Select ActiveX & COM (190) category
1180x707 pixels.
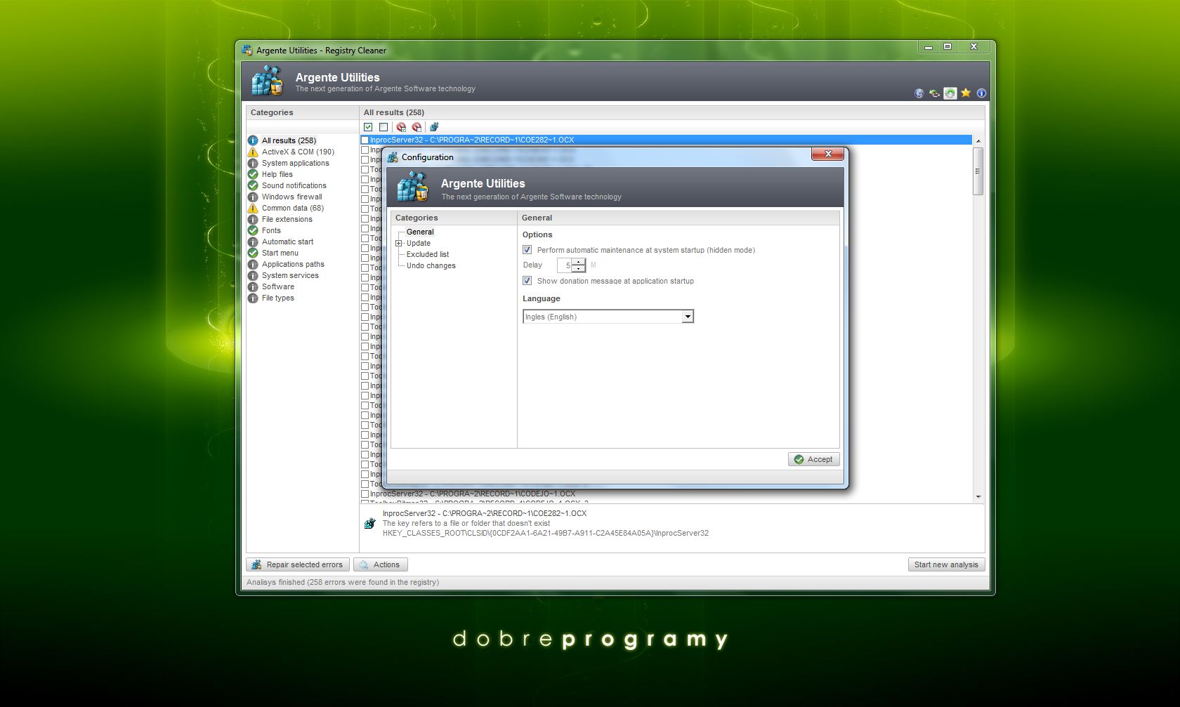pos(298,152)
